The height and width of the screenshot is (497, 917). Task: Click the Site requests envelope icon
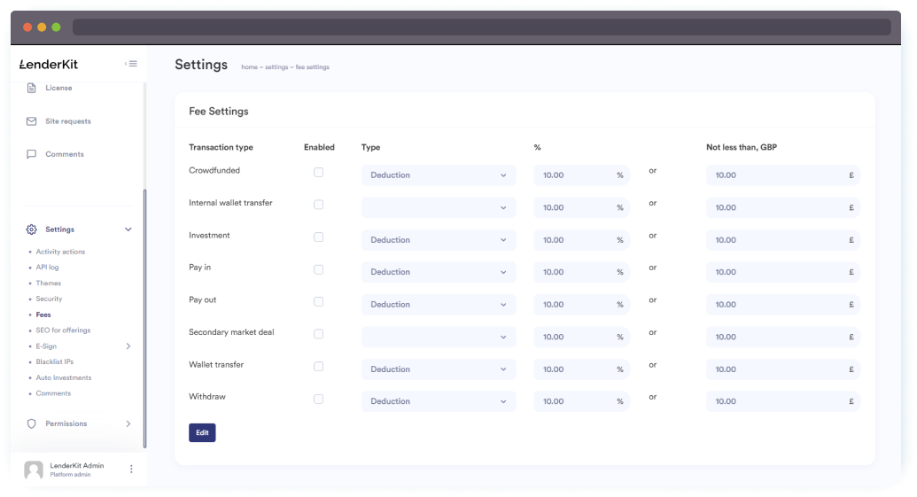tap(32, 121)
